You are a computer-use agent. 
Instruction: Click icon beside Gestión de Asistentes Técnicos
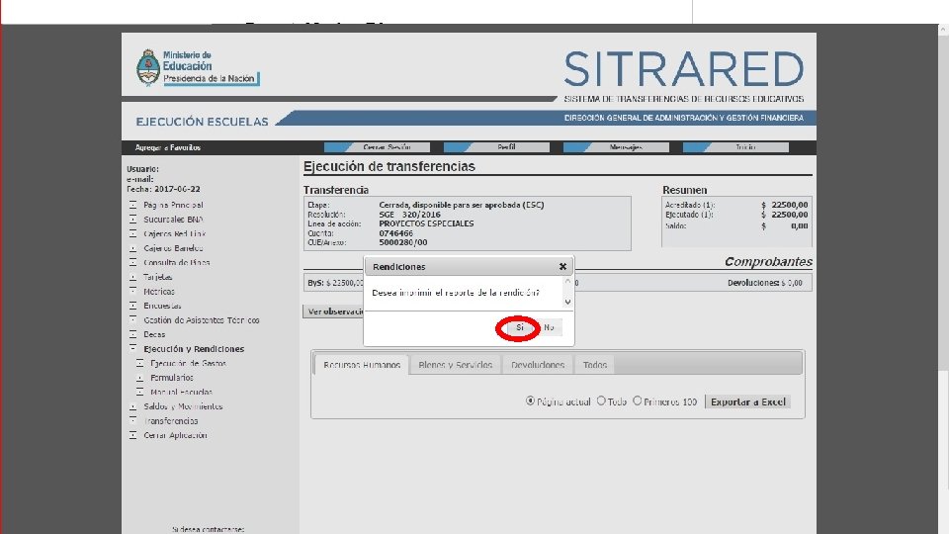[132, 319]
